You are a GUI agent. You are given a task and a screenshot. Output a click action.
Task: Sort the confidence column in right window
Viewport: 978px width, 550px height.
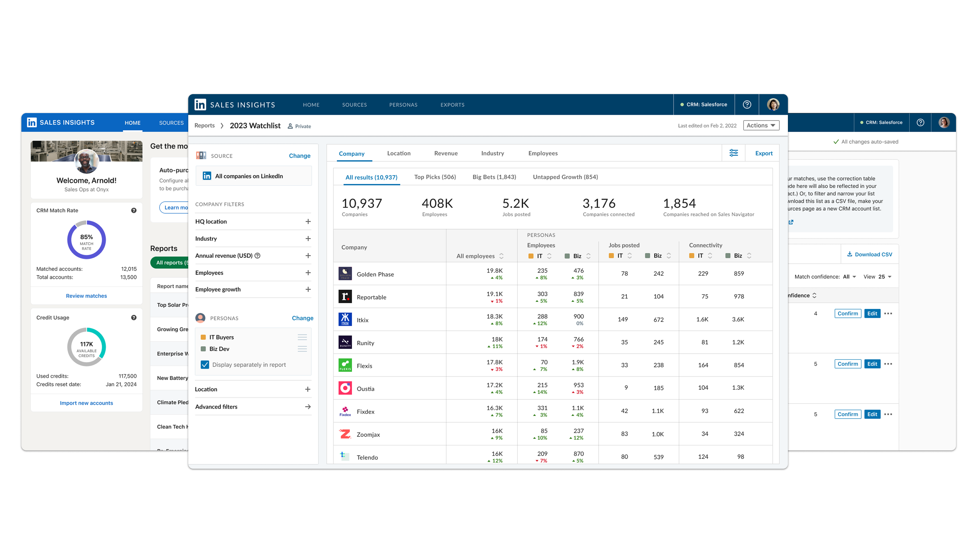814,295
